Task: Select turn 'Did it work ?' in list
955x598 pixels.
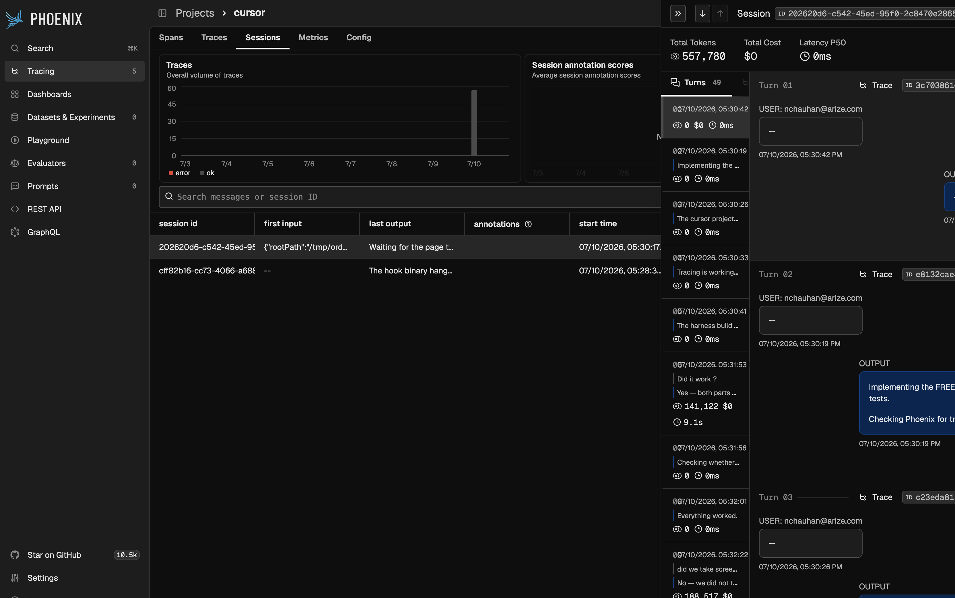Action: (x=705, y=393)
